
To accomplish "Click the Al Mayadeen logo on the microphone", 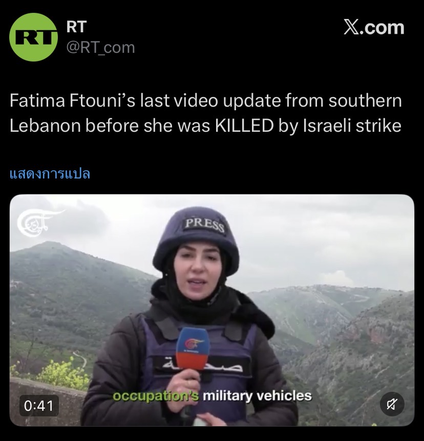I will point(193,344).
